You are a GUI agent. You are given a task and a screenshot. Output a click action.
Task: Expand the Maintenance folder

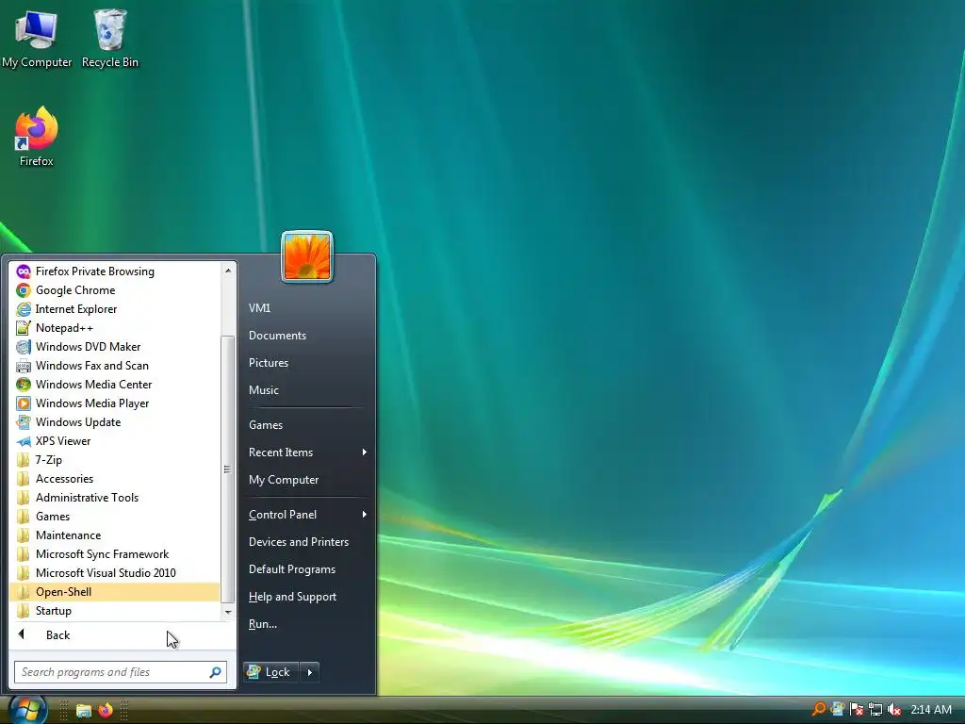115,535
